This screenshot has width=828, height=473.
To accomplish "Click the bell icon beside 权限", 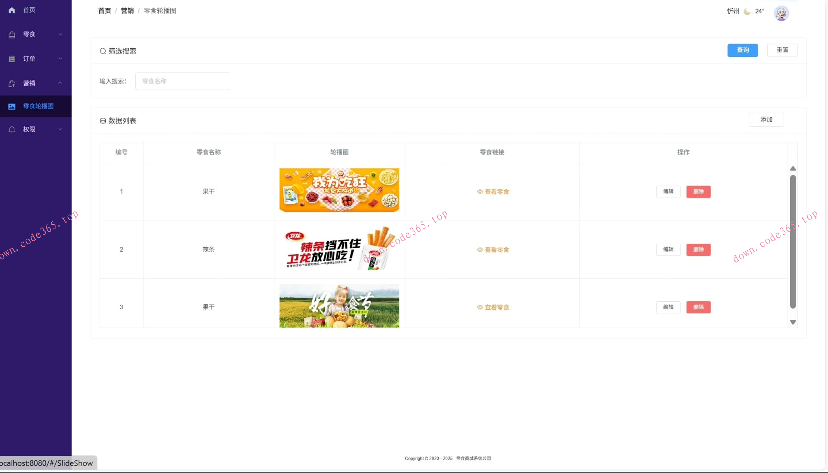I will [x=12, y=129].
